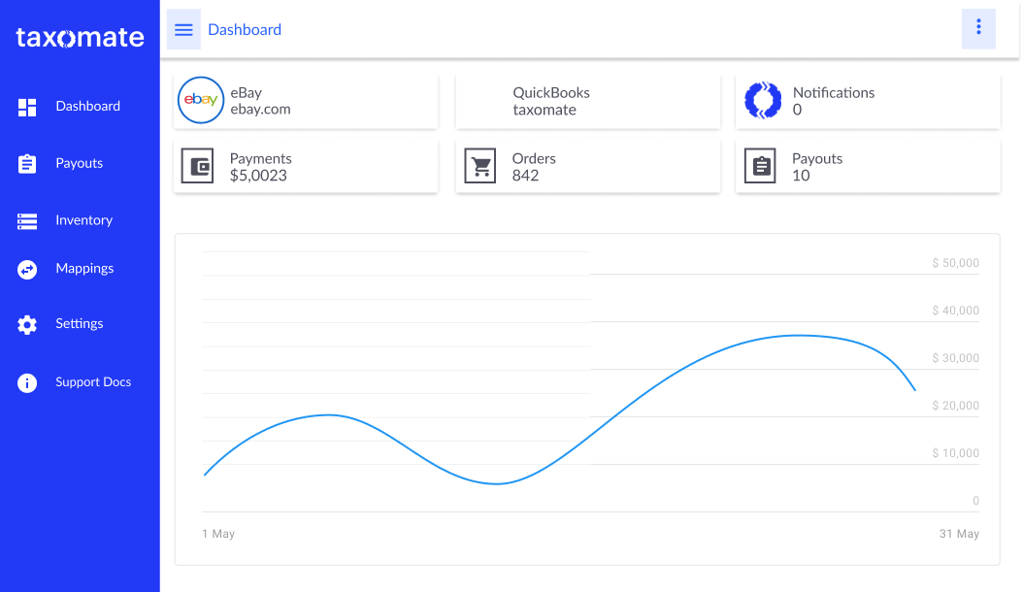Click the eBay logo icon
1022x592 pixels.
click(x=201, y=101)
